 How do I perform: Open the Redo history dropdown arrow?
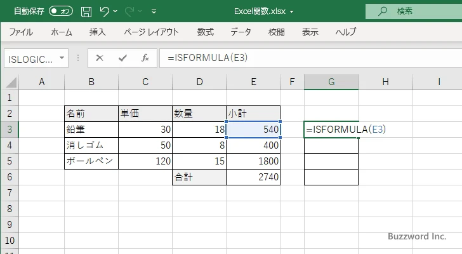pyautogui.click(x=140, y=11)
